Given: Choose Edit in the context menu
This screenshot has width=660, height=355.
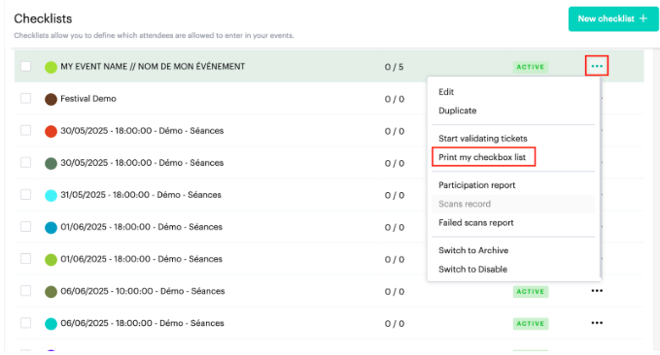Looking at the screenshot, I should [x=446, y=91].
